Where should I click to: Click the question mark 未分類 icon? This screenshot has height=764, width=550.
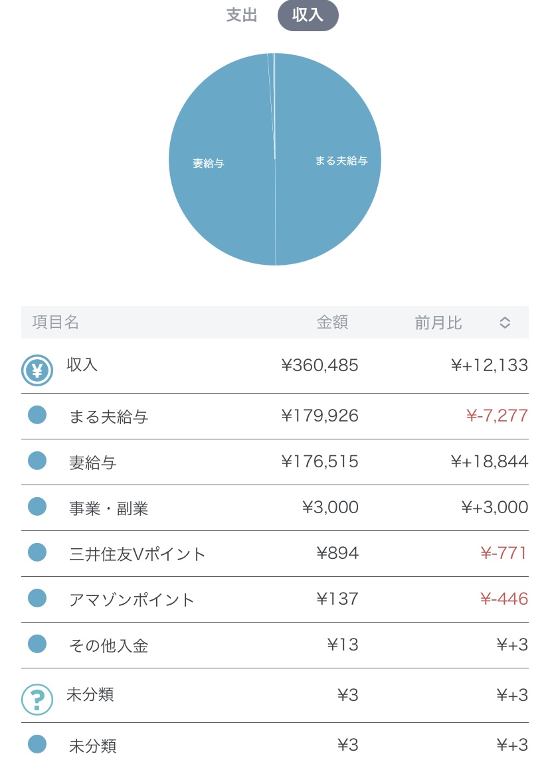point(37,700)
